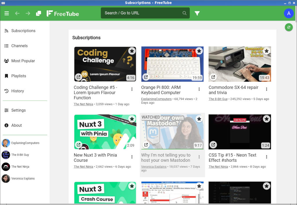Open The 8-Bit Guy channel in sidebar
The height and width of the screenshot is (205, 297).
click(x=25, y=155)
